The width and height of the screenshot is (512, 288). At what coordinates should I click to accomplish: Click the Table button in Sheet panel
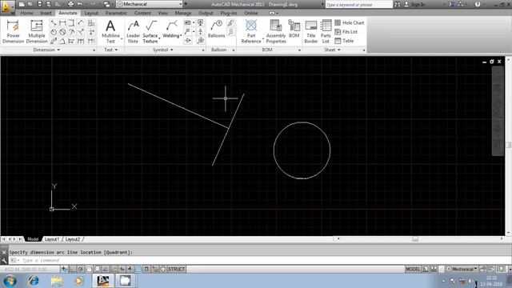coord(344,41)
